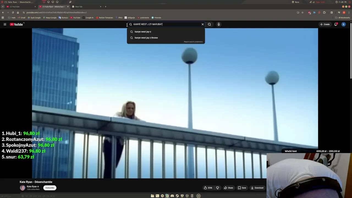This screenshot has height=198, width=352.
Task: Go to the browser home page
Action: point(18,12)
